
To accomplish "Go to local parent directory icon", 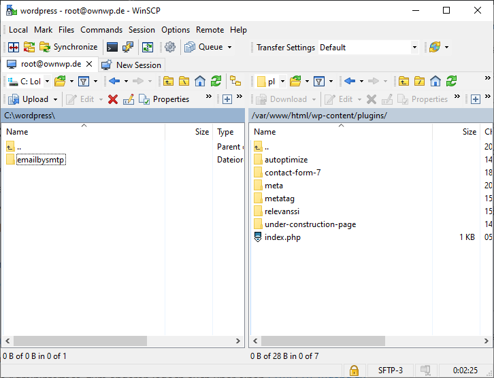I will click(x=169, y=81).
